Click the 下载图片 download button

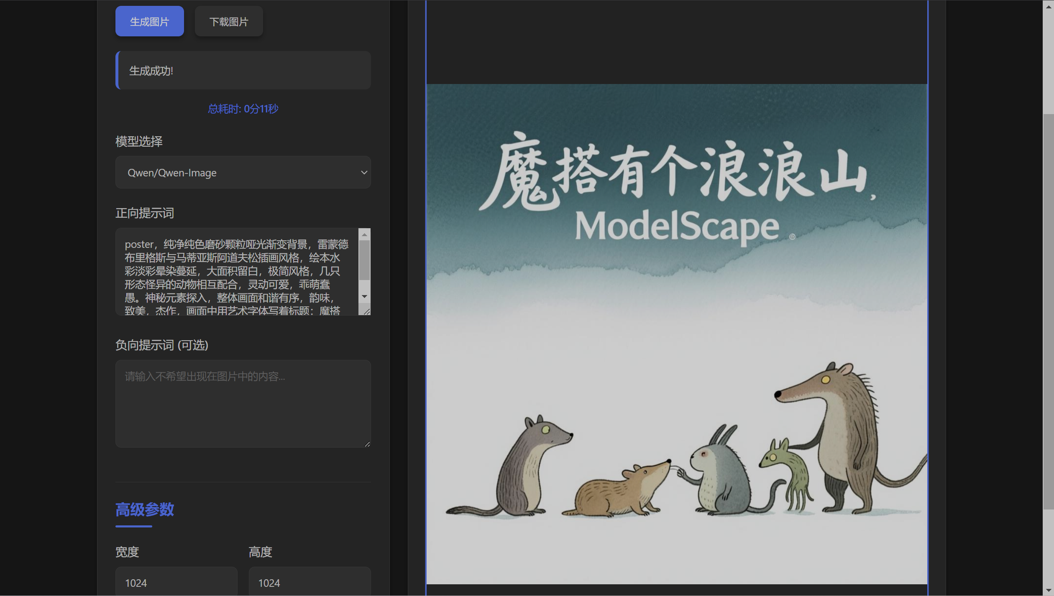(x=229, y=21)
